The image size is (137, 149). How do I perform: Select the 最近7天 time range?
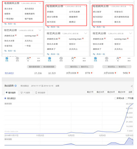[90, 92]
